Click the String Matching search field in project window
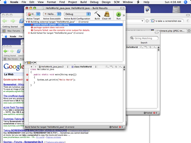This screenshot has width=191, height=143. point(144,38)
